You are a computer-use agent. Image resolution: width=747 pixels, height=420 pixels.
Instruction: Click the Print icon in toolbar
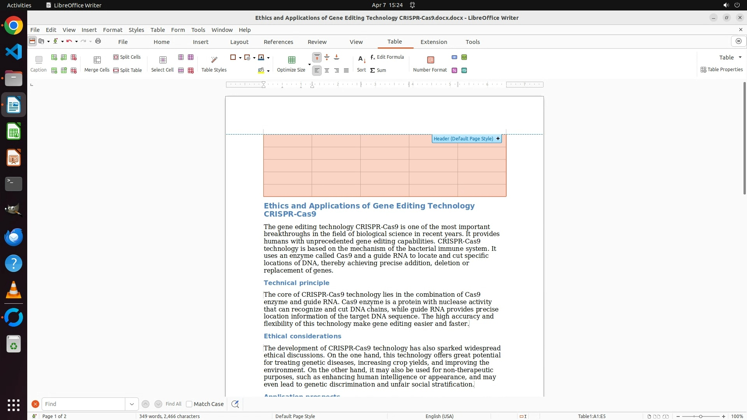click(x=98, y=41)
